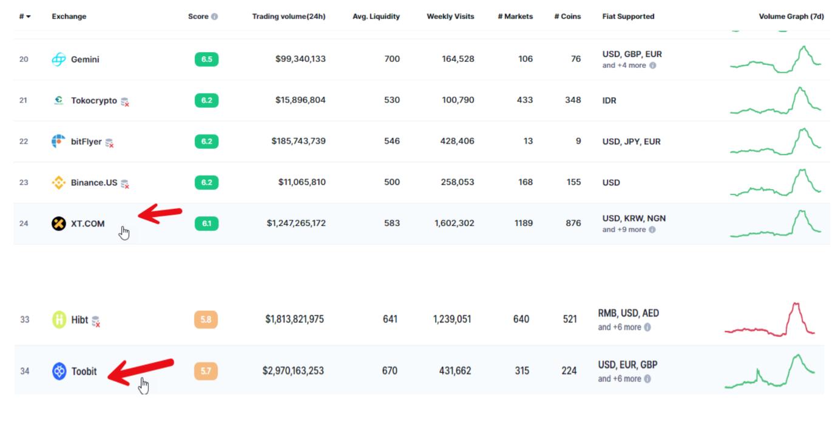Click XT.COM's trading volume $1,247,265,172

click(x=296, y=223)
